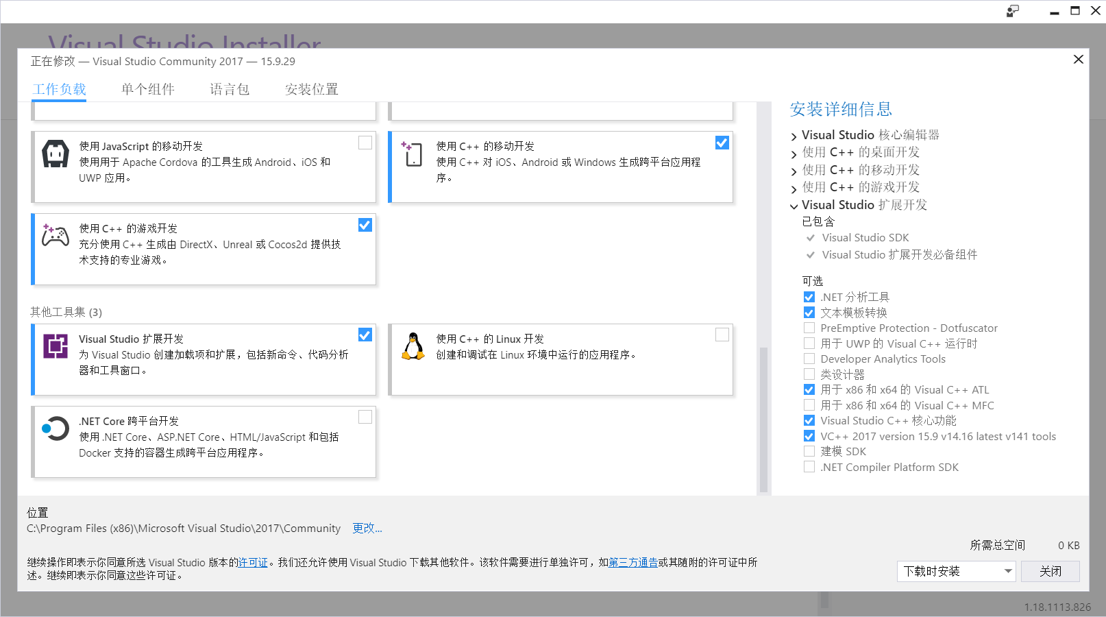Open the 语言包 tab

pyautogui.click(x=230, y=89)
